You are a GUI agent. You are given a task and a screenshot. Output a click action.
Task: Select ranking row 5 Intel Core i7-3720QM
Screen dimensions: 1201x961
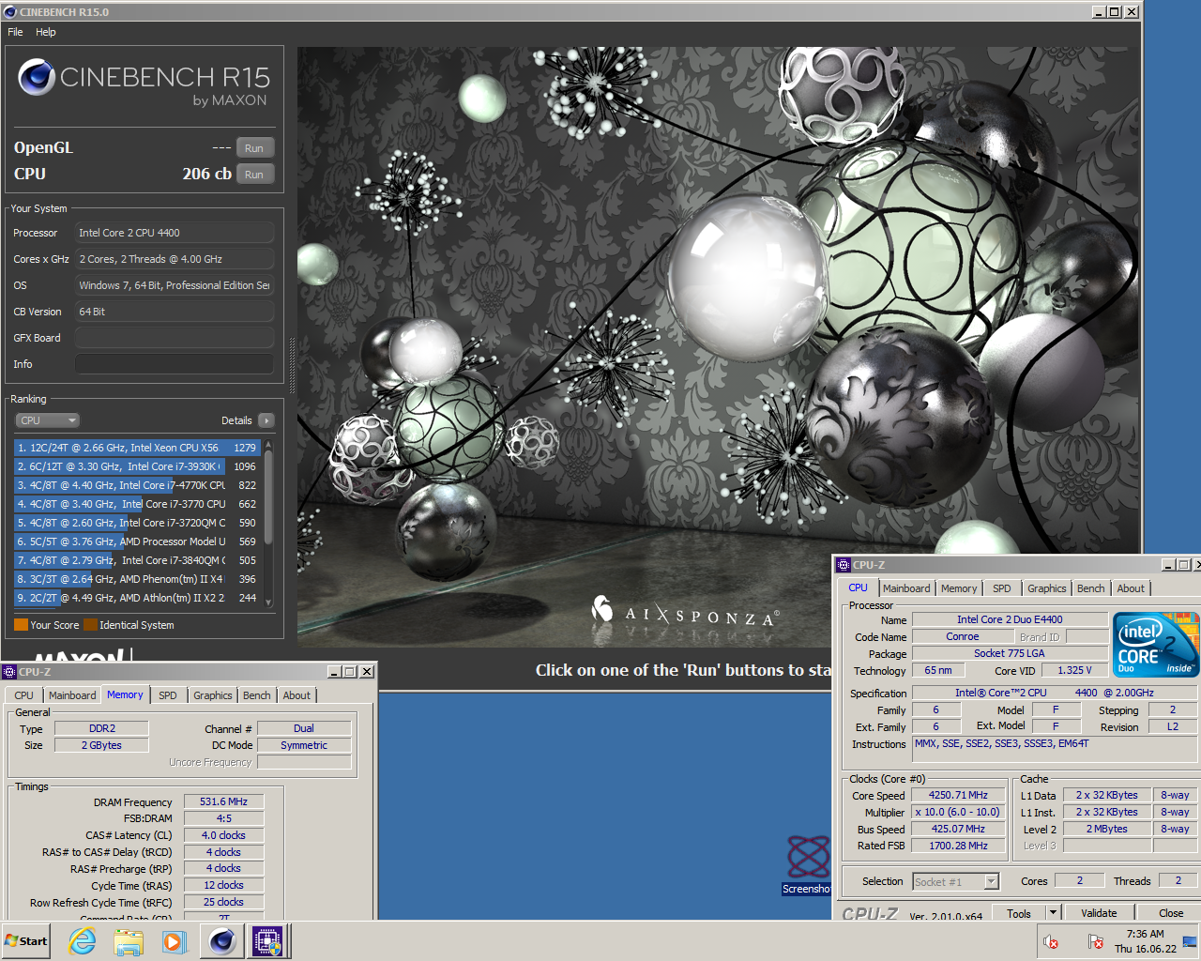137,523
